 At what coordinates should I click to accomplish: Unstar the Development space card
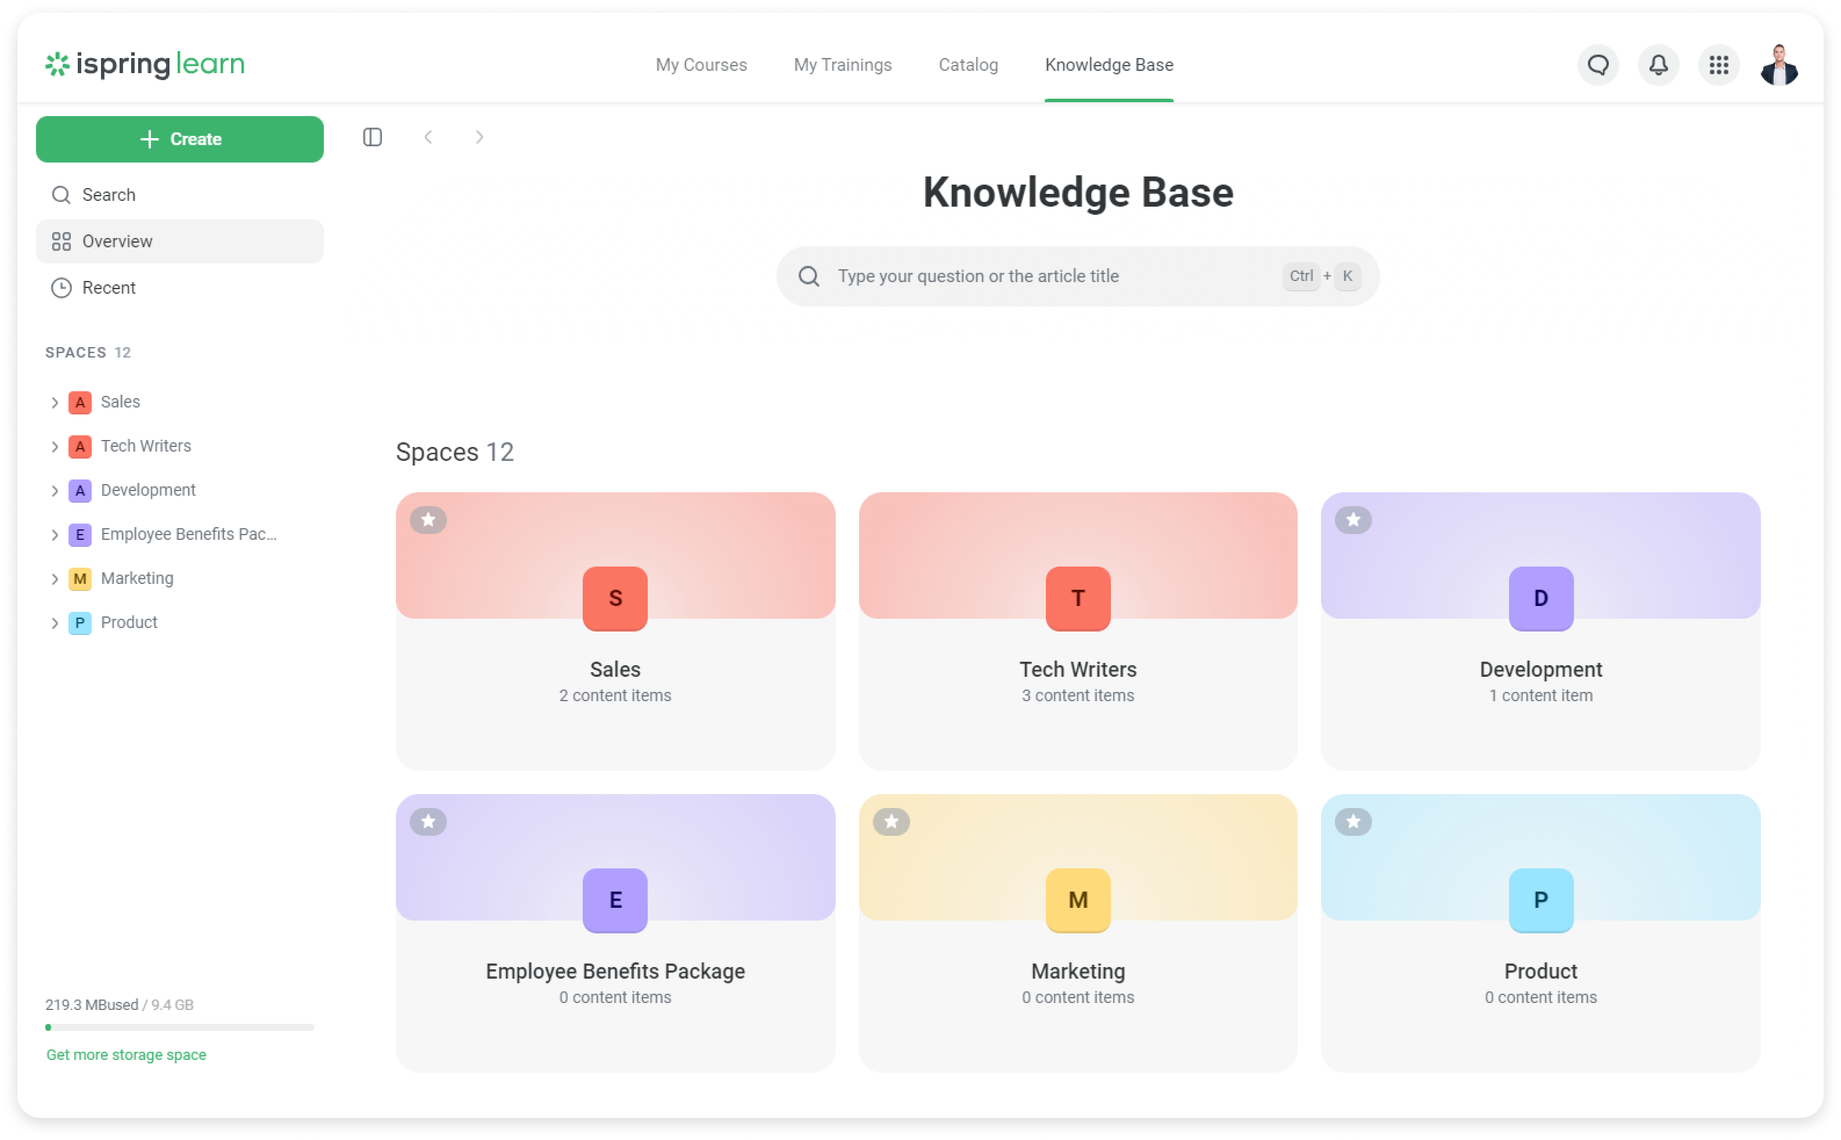click(x=1354, y=520)
